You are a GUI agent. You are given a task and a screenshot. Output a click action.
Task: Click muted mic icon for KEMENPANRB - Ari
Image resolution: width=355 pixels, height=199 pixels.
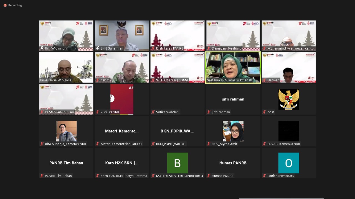[x=42, y=112]
